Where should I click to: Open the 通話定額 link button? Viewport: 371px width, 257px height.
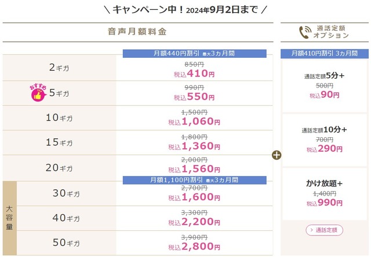pyautogui.click(x=324, y=230)
